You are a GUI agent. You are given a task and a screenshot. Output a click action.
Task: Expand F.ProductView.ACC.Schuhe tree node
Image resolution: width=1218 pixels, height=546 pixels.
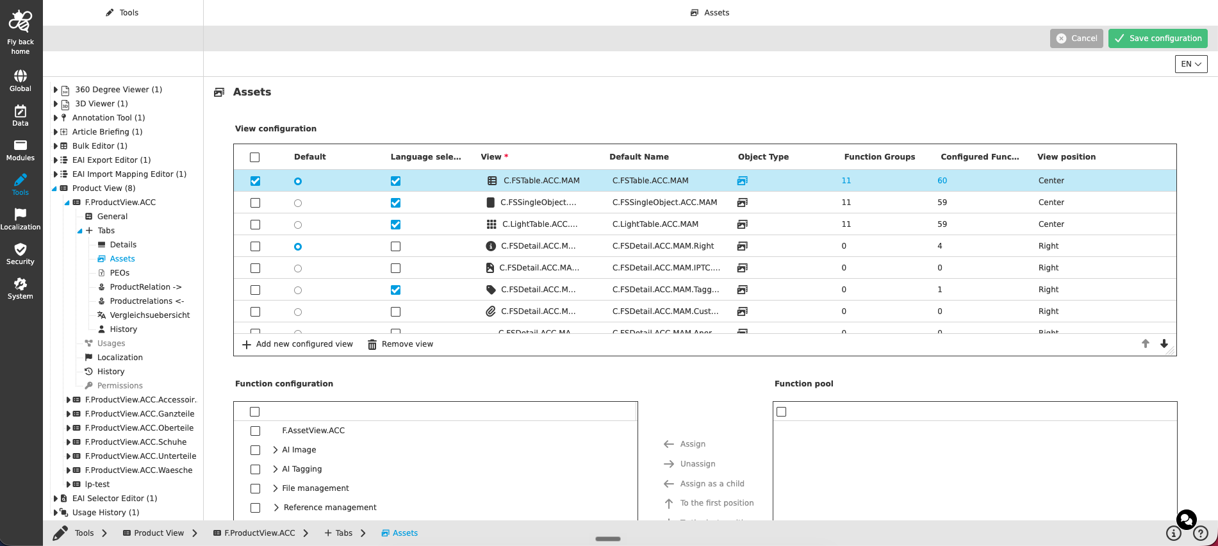(69, 442)
